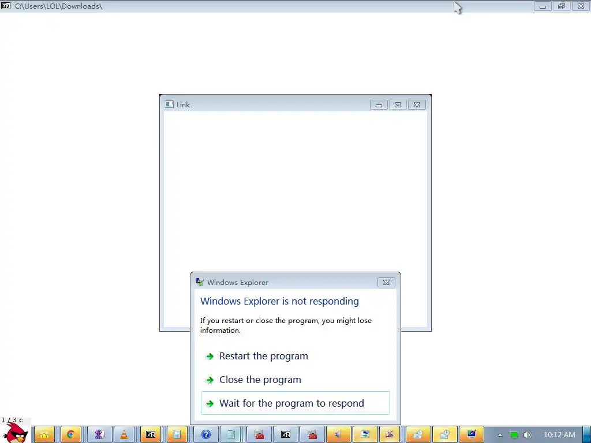Click the 10:12 AM clock
Viewport: 591px width, 443px height.
pyautogui.click(x=559, y=435)
